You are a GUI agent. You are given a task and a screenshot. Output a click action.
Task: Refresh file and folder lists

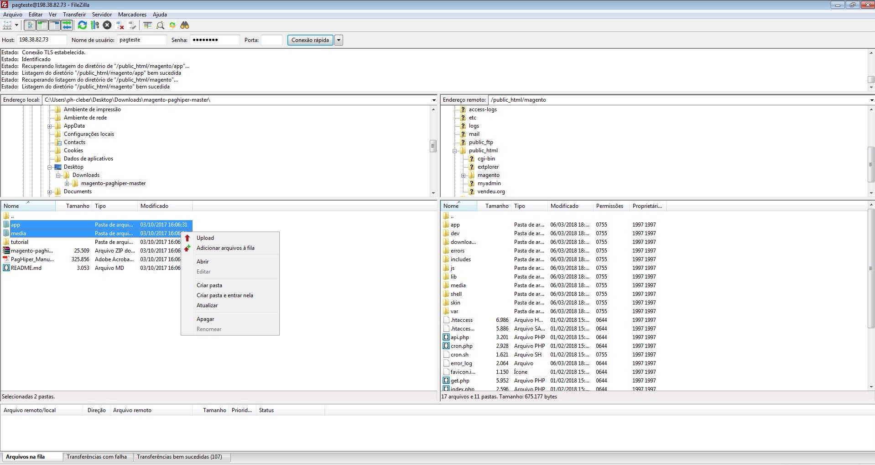coord(82,25)
